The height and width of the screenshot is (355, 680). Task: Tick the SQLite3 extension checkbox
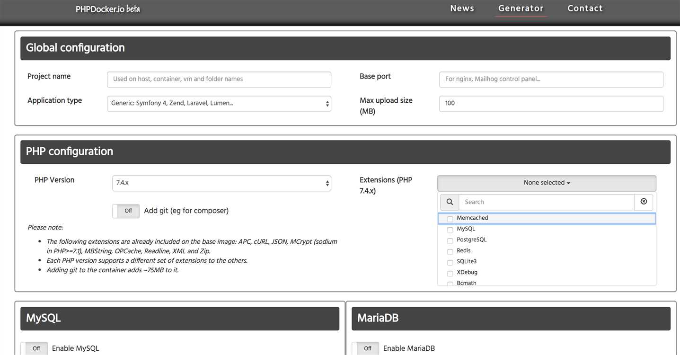point(450,262)
